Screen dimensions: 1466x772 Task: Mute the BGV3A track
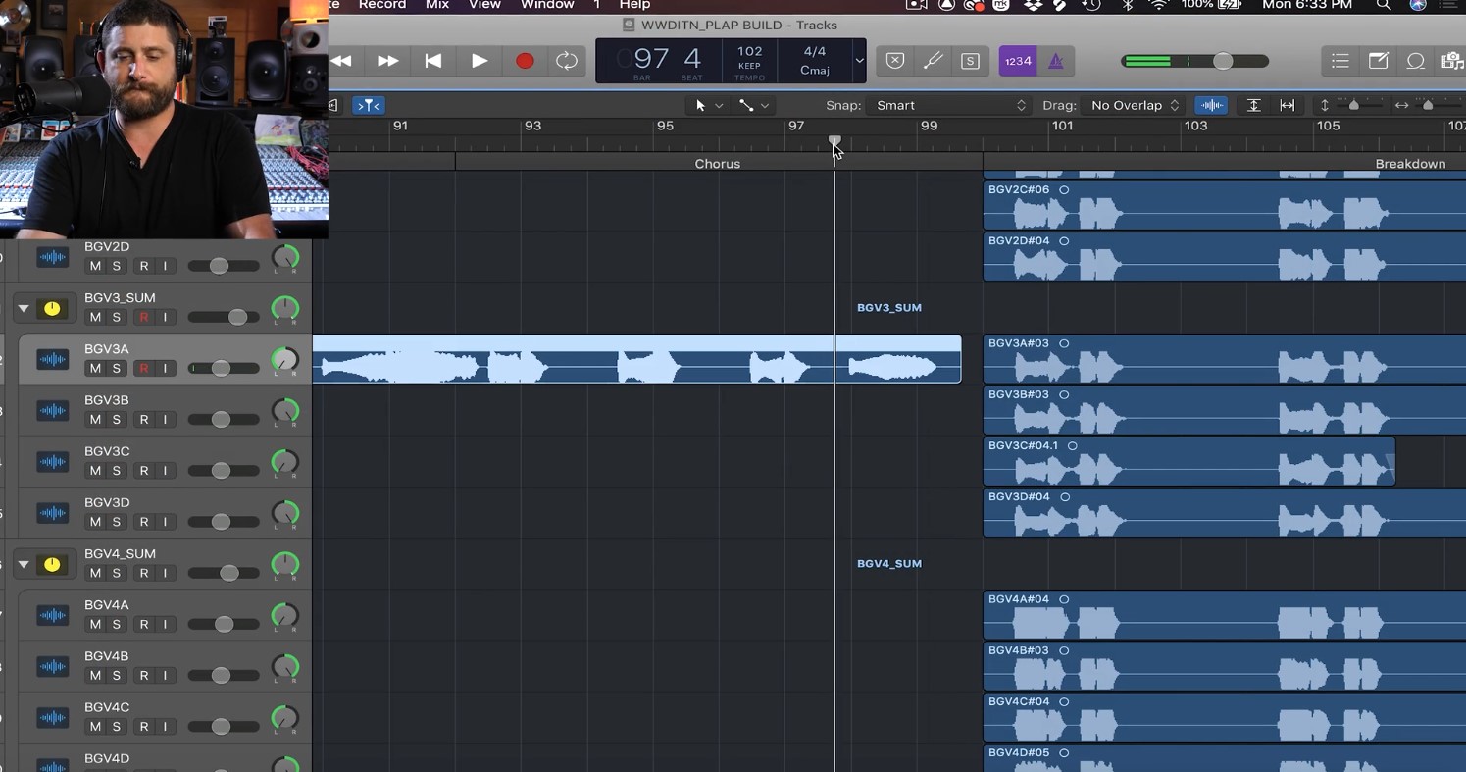tap(95, 368)
